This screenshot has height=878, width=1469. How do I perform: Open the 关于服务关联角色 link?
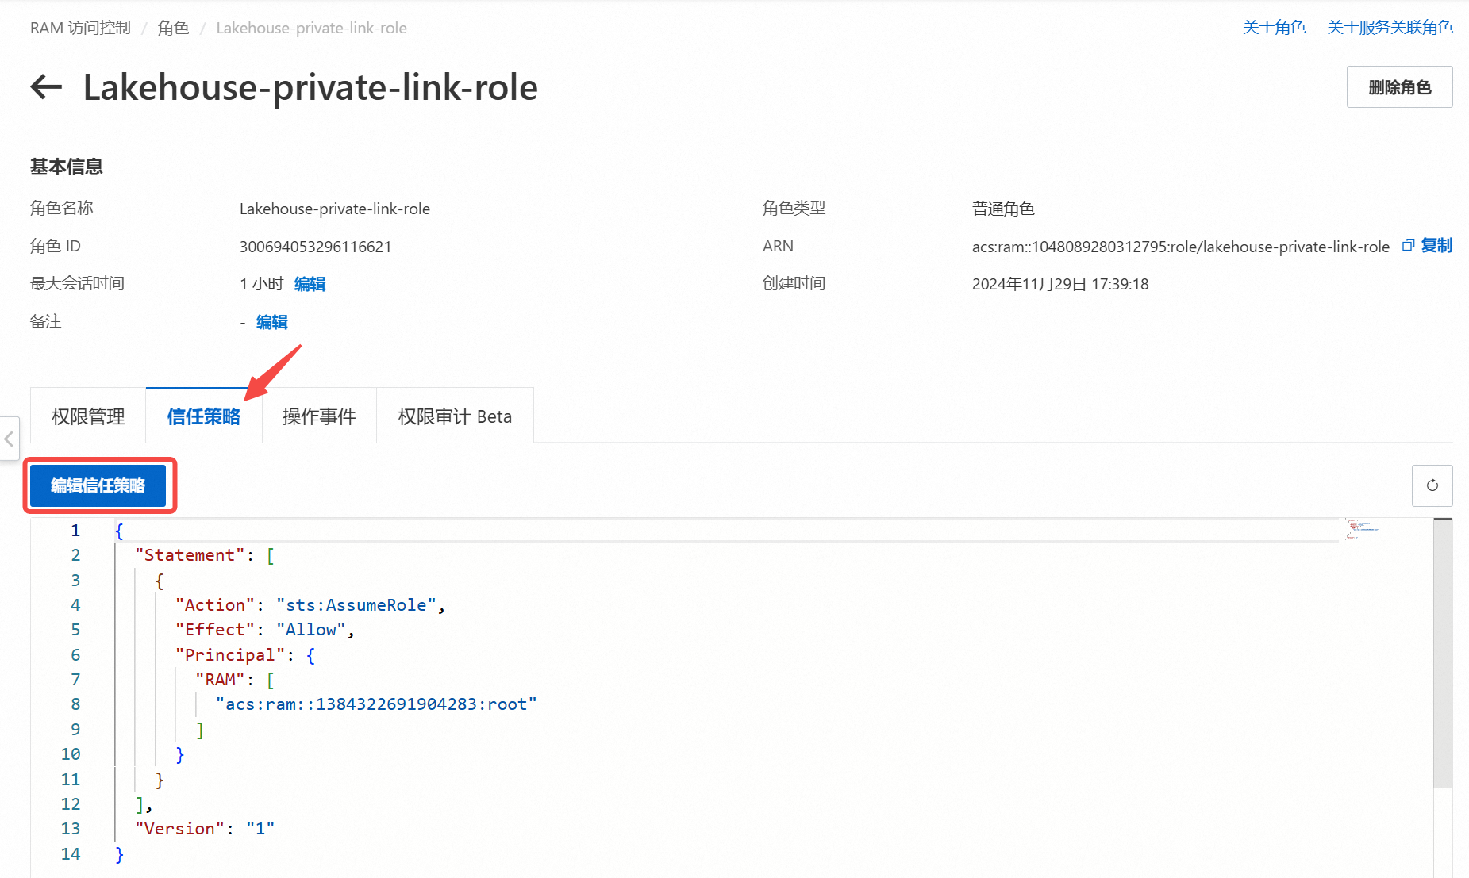[x=1390, y=28]
